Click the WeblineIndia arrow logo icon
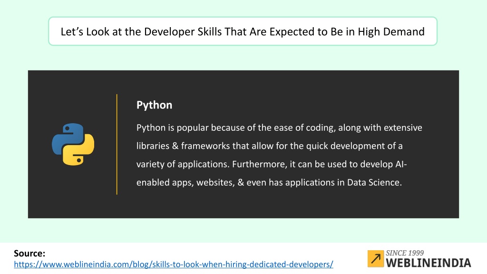Viewport: 487px width, 274px height. [x=376, y=258]
